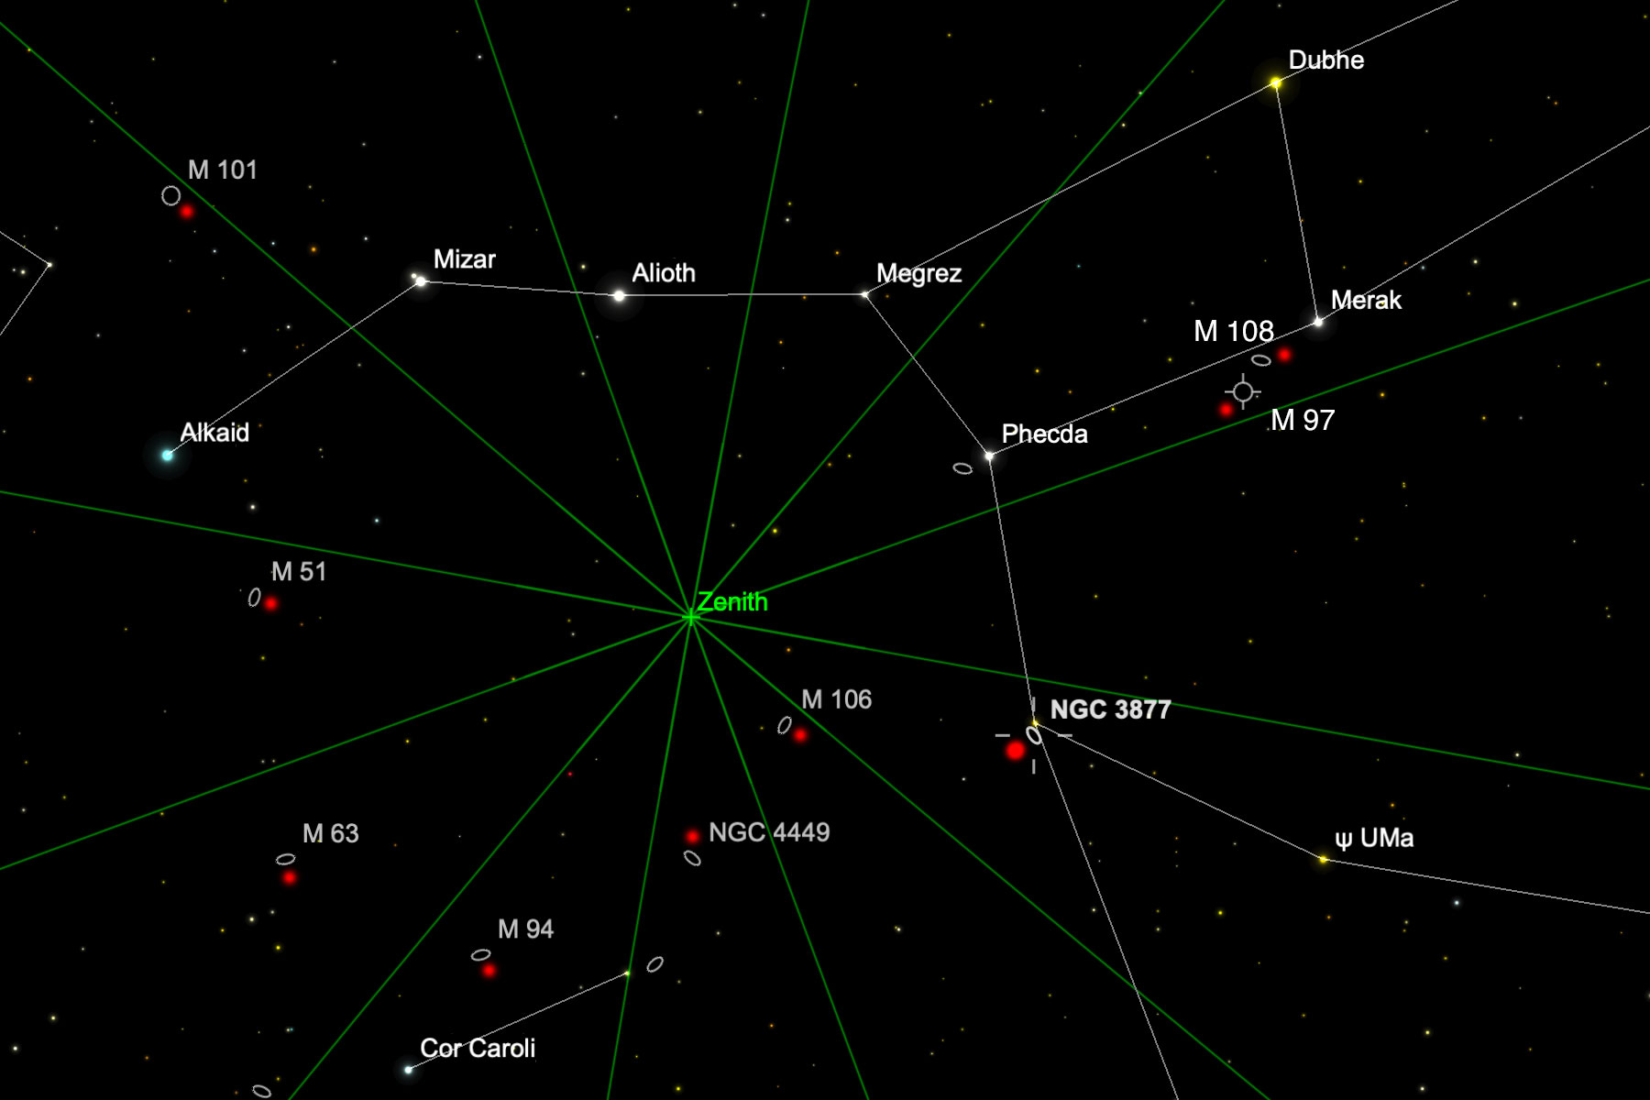Select the Merak name label

[x=1366, y=300]
